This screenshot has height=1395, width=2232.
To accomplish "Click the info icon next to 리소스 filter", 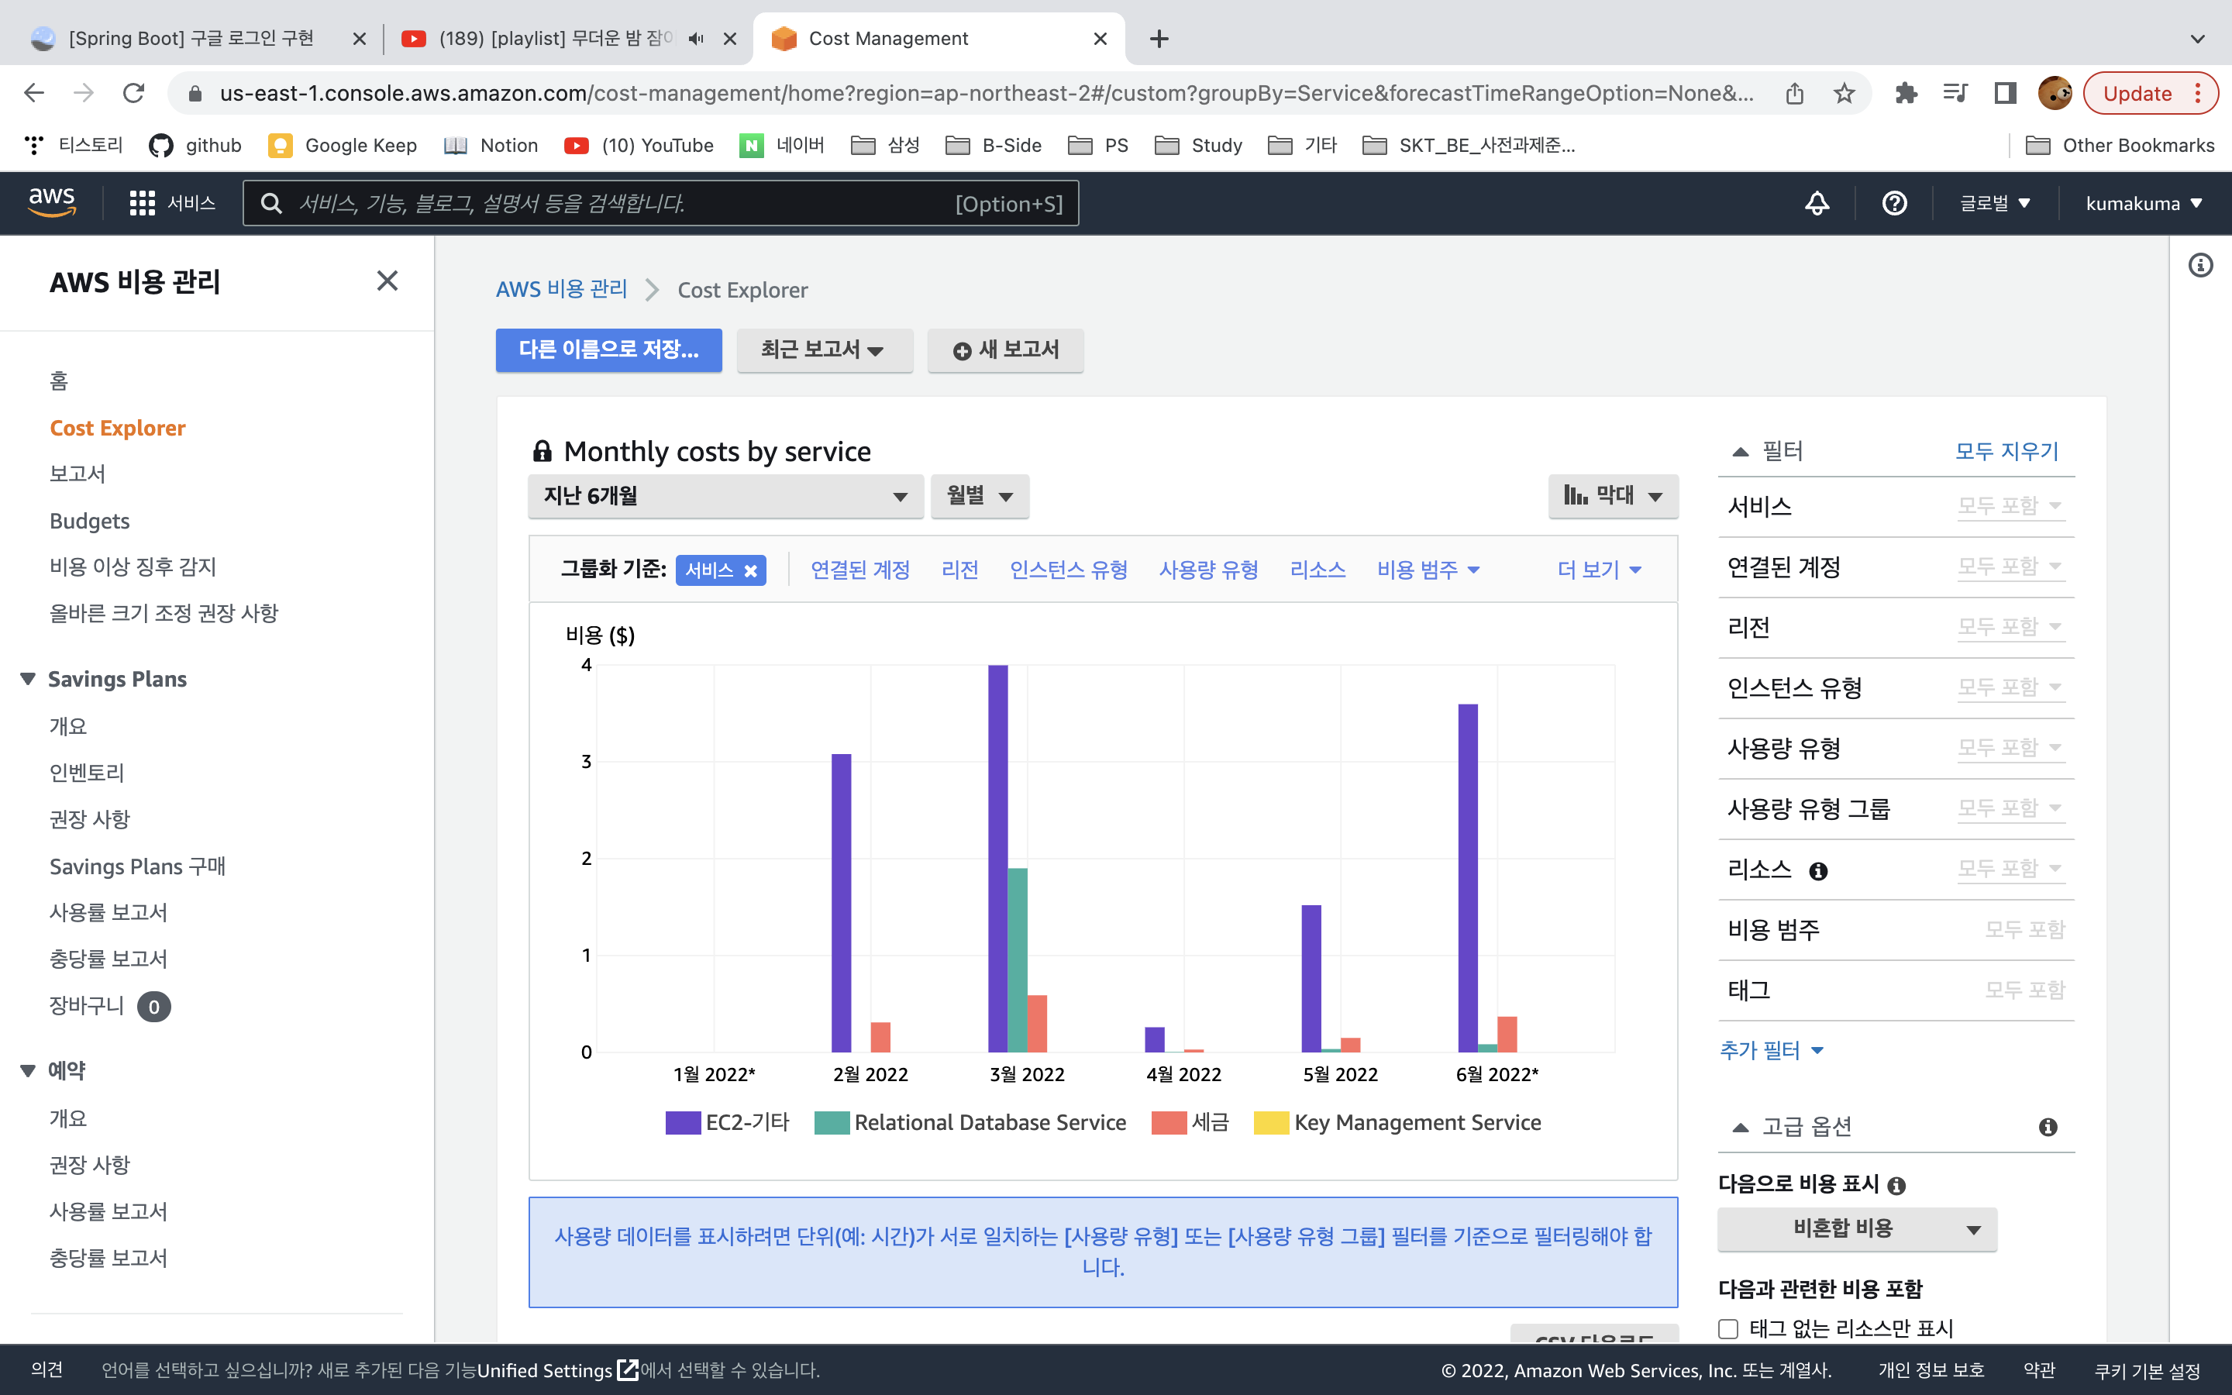I will (1818, 871).
